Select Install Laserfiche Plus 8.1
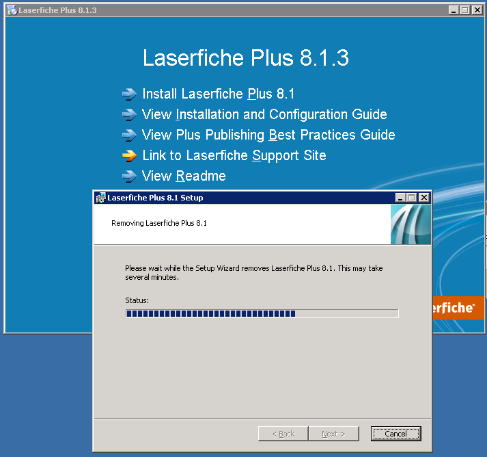The width and height of the screenshot is (487, 457). click(x=218, y=94)
